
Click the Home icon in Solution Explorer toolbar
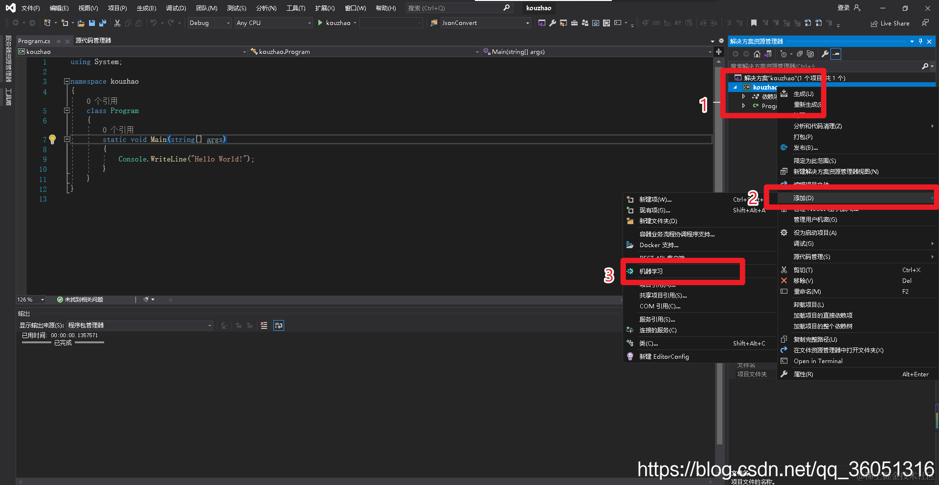(757, 54)
